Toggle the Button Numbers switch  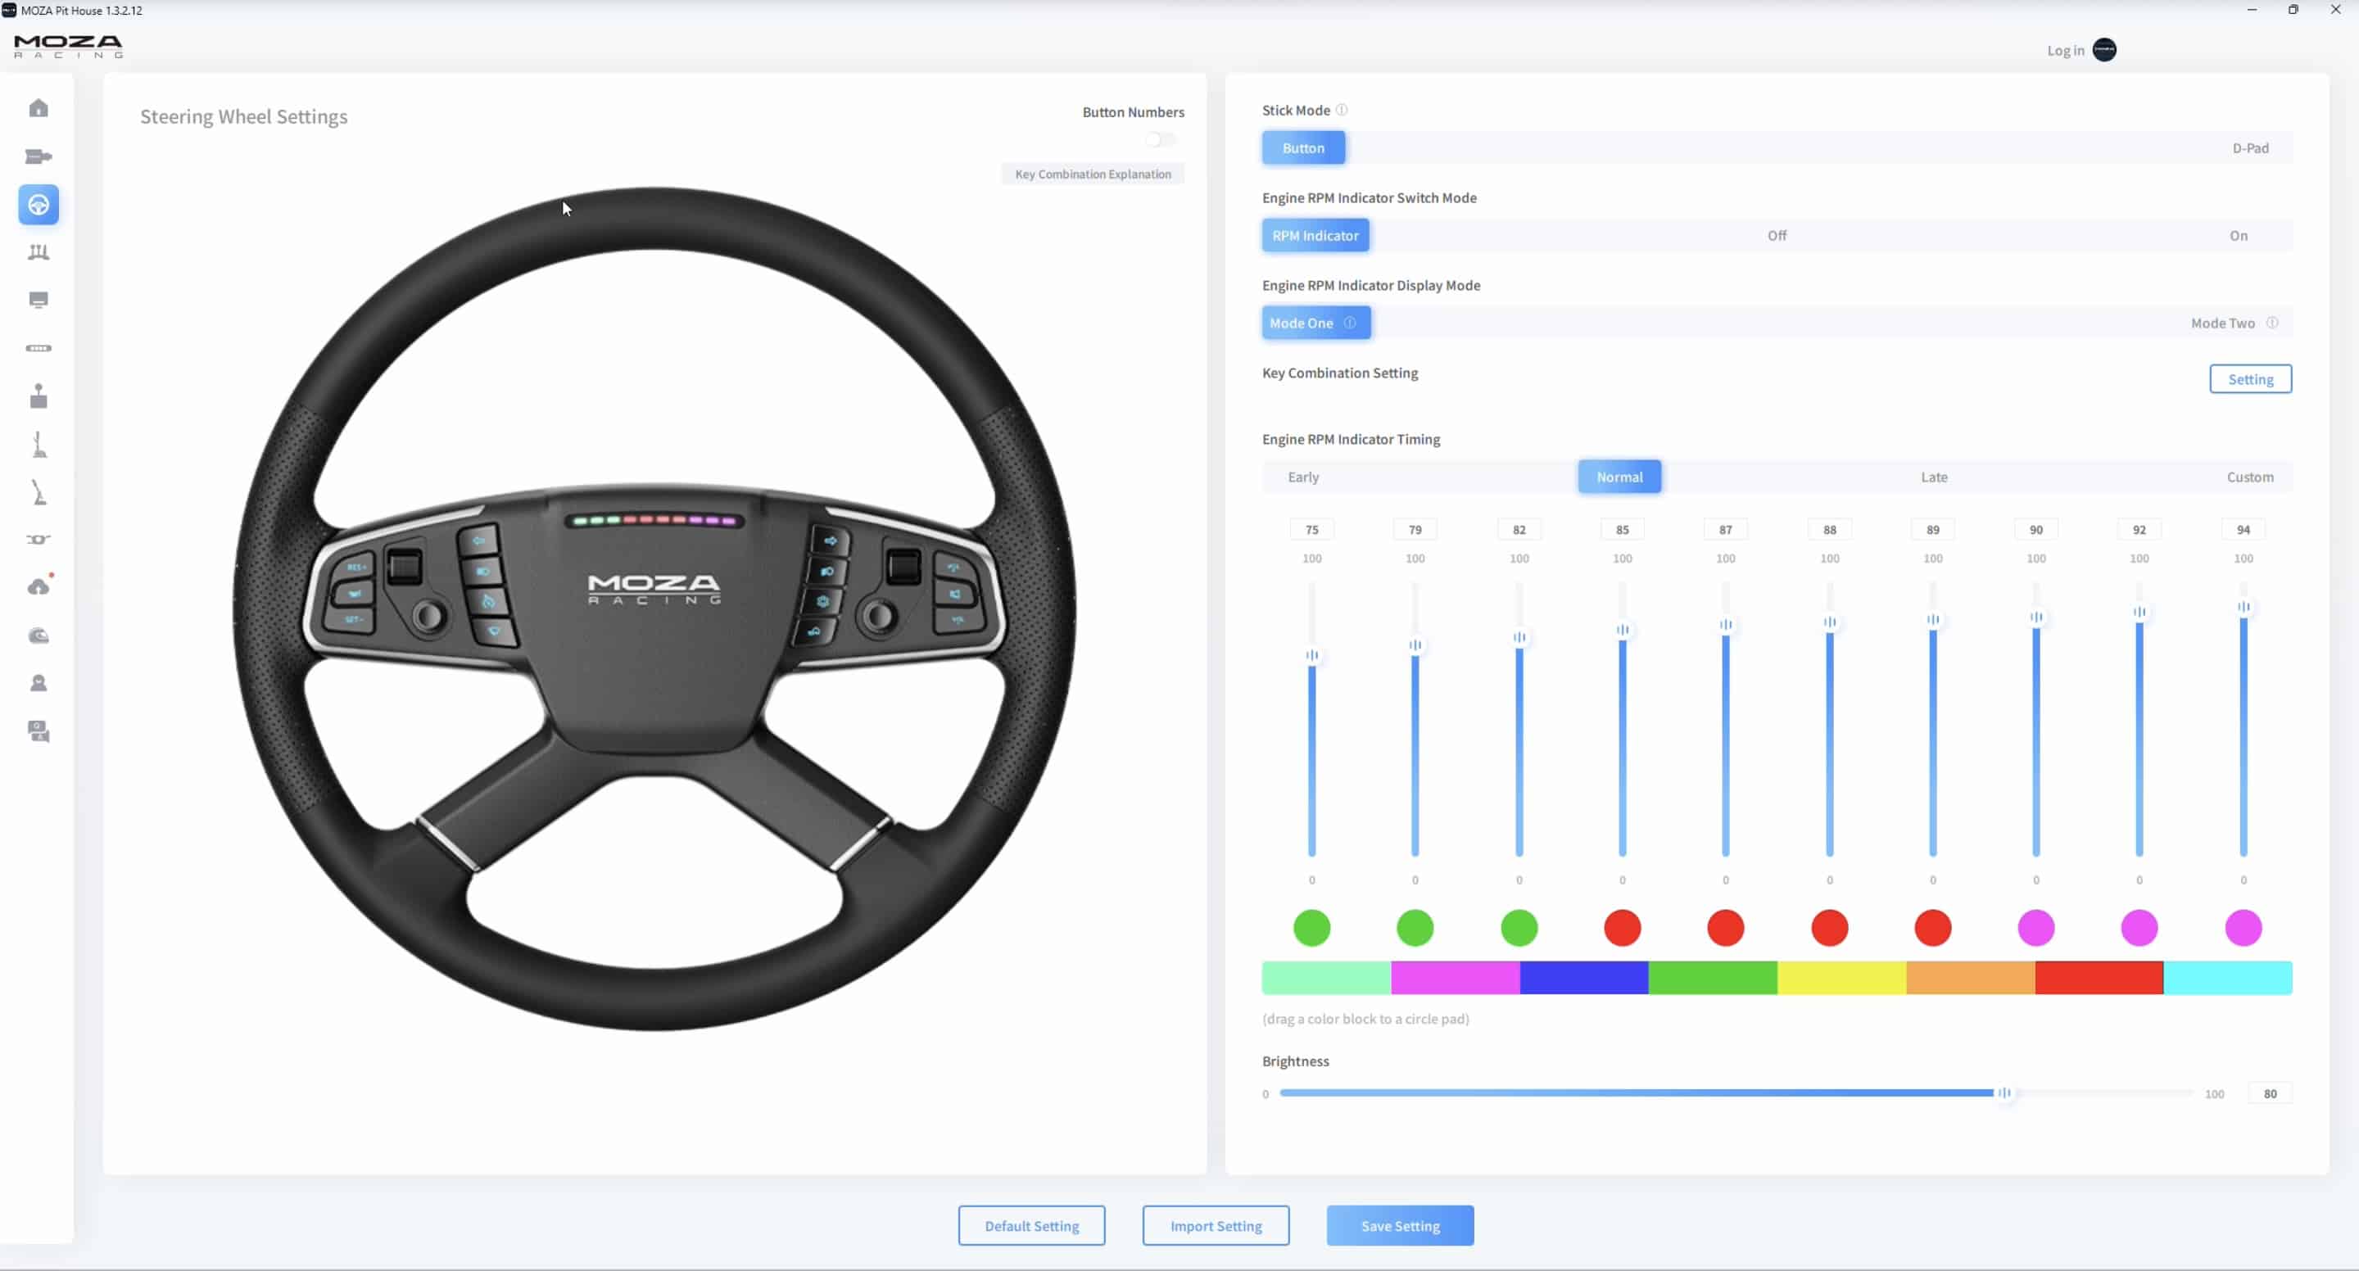[1161, 140]
